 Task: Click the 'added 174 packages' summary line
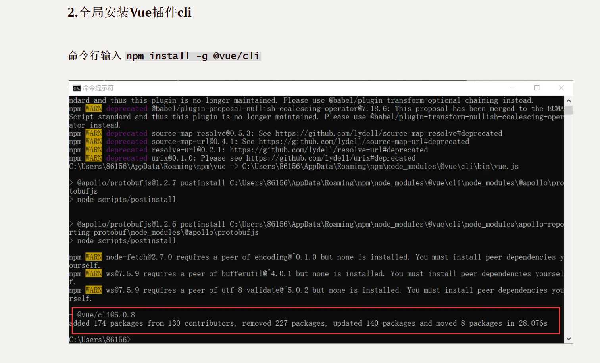[x=308, y=323]
